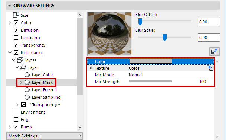The width and height of the screenshot is (226, 140).
Task: Disable the Diffusion channel checkbox
Action: click(16, 30)
